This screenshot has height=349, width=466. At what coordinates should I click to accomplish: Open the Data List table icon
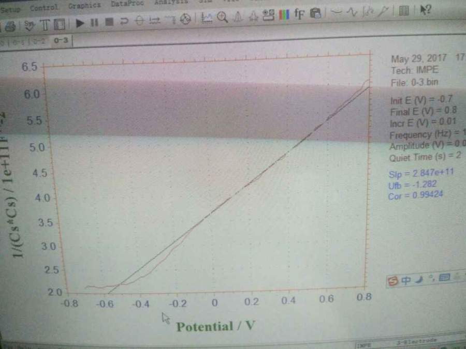click(403, 11)
